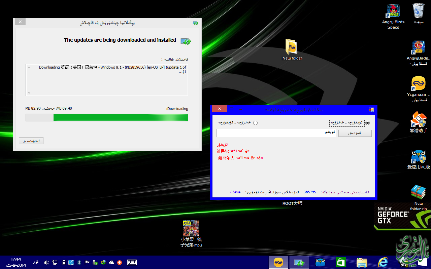Open the yellow New folder on desktop
Image resolution: width=431 pixels, height=269 pixels.
tap(292, 49)
